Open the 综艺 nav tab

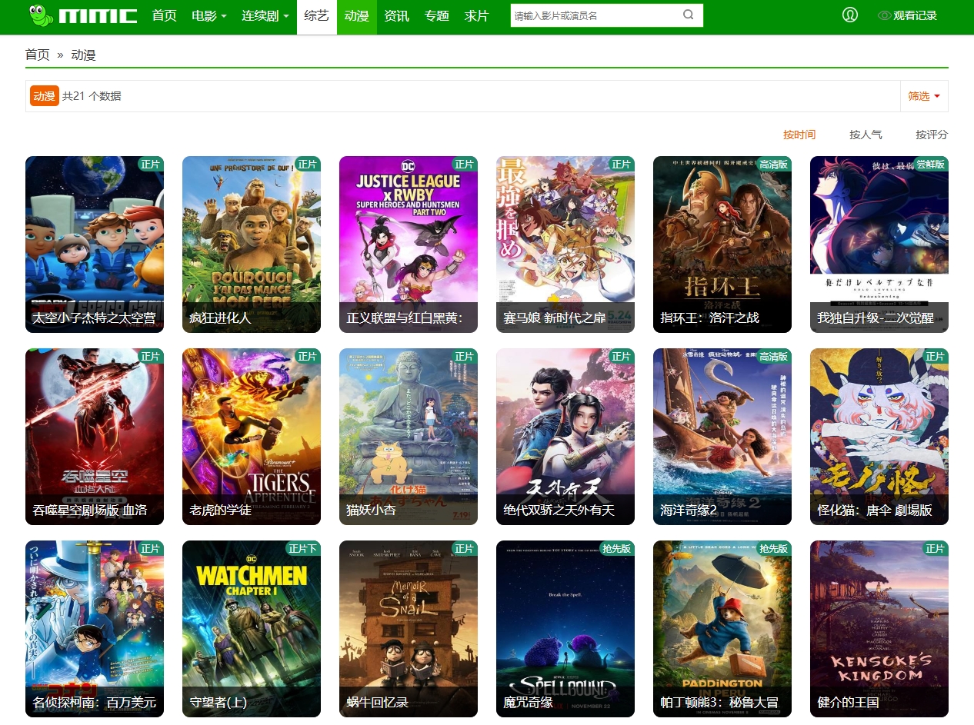(x=317, y=15)
